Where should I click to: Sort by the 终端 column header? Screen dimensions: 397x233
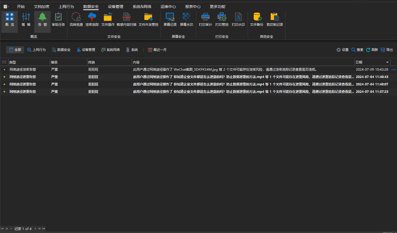pos(109,62)
